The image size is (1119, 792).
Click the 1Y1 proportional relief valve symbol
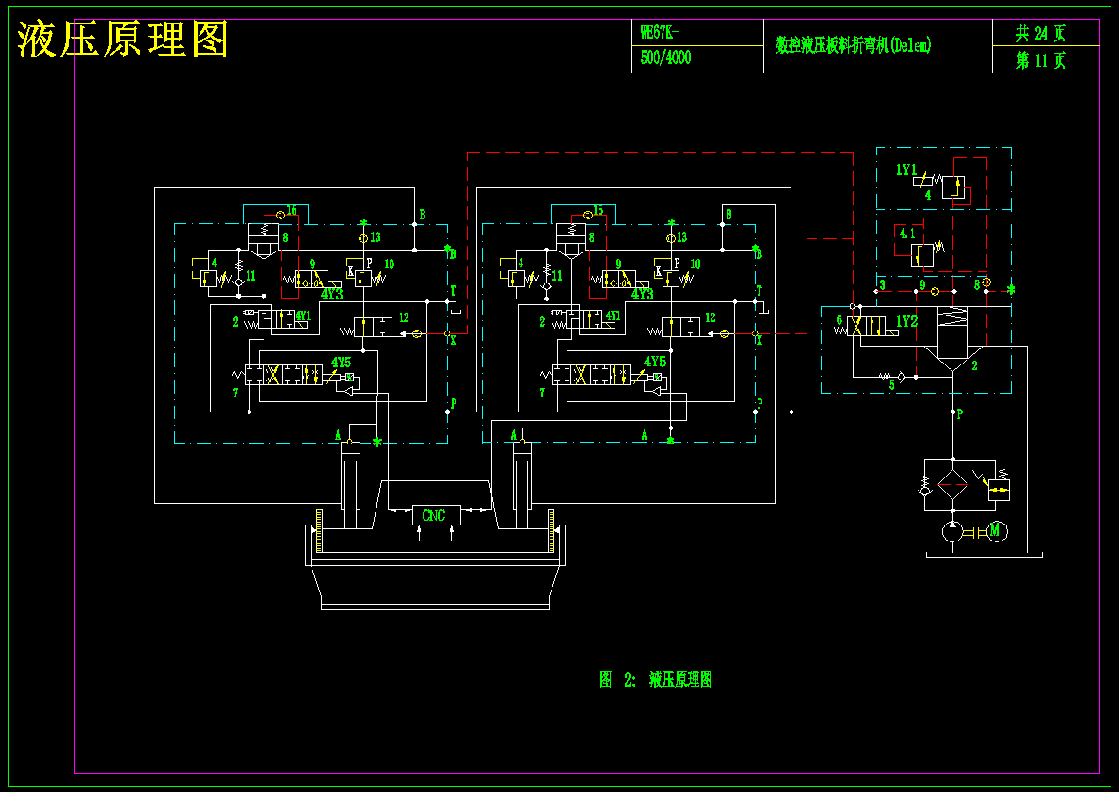coord(953,187)
